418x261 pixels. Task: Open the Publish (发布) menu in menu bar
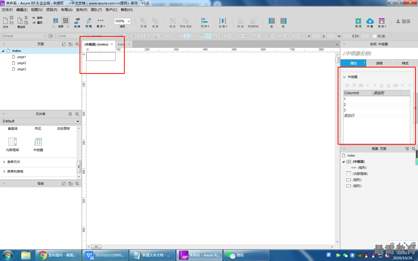coord(82,10)
